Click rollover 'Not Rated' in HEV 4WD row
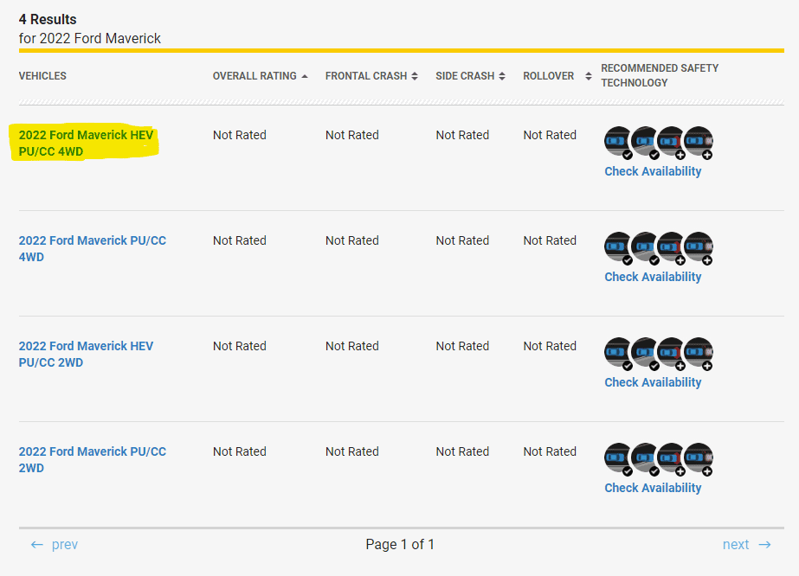 pos(550,135)
